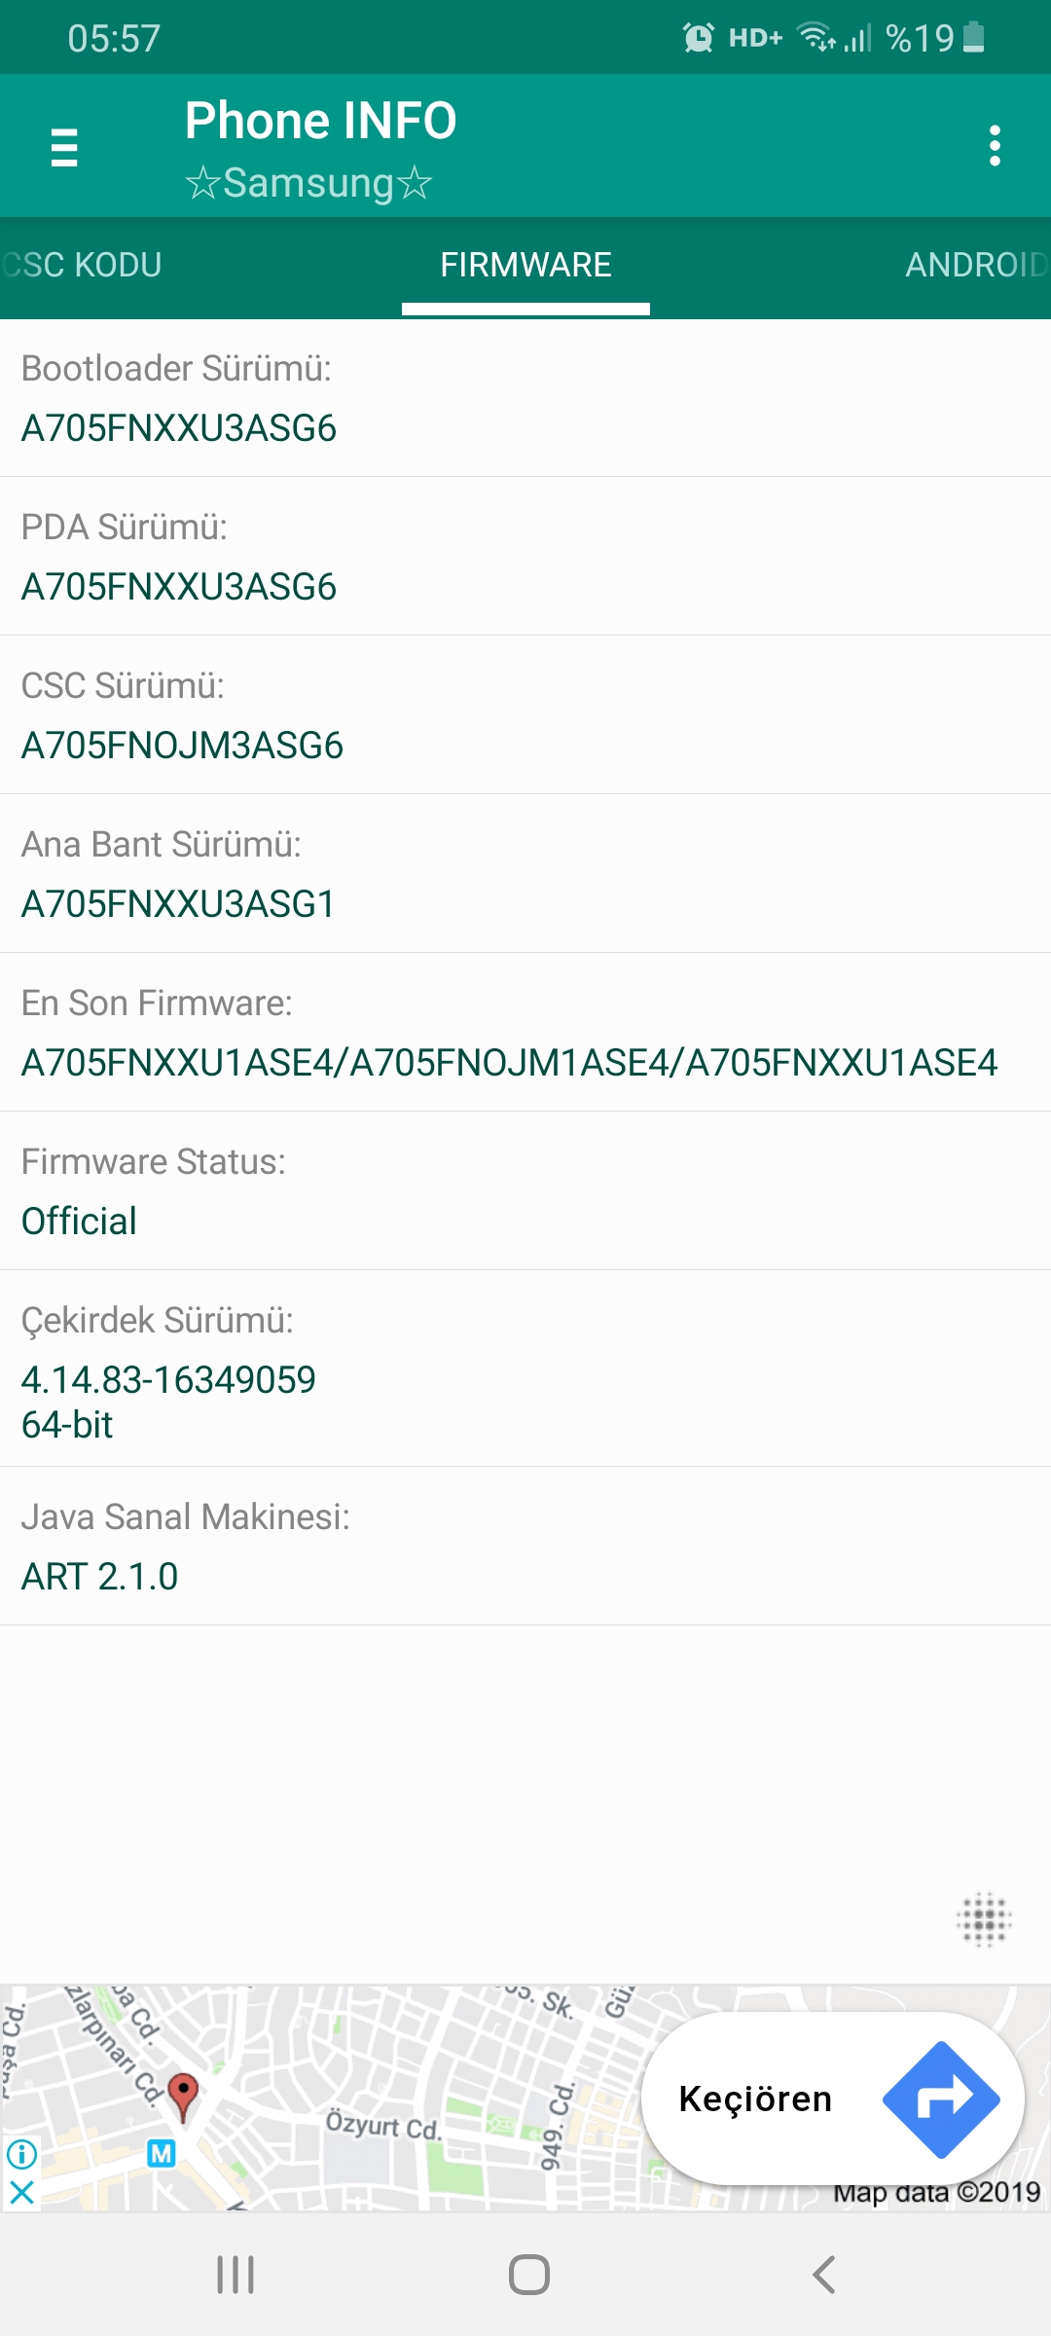Viewport: 1051px width, 2336px height.
Task: Tap the Android recent apps button
Action: pos(236,2275)
